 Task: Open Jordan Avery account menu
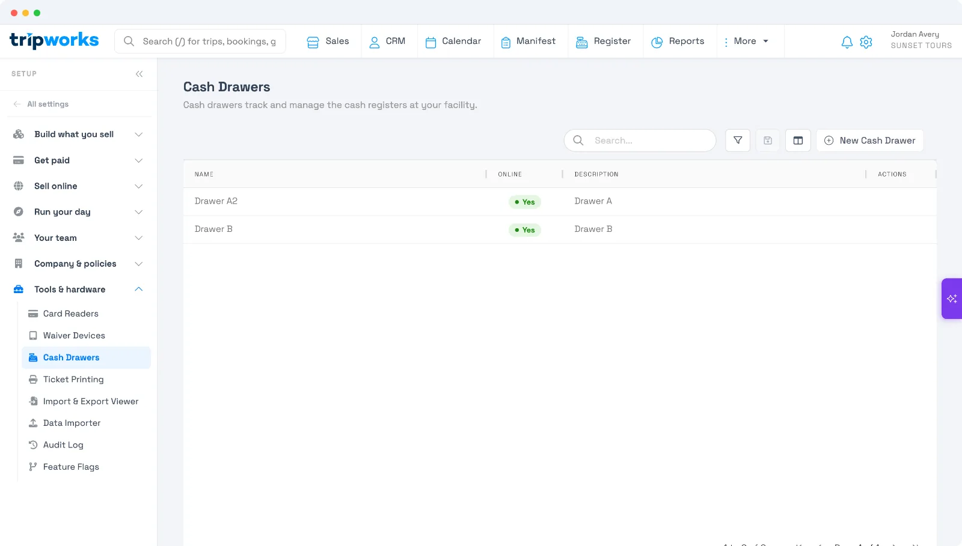point(921,40)
